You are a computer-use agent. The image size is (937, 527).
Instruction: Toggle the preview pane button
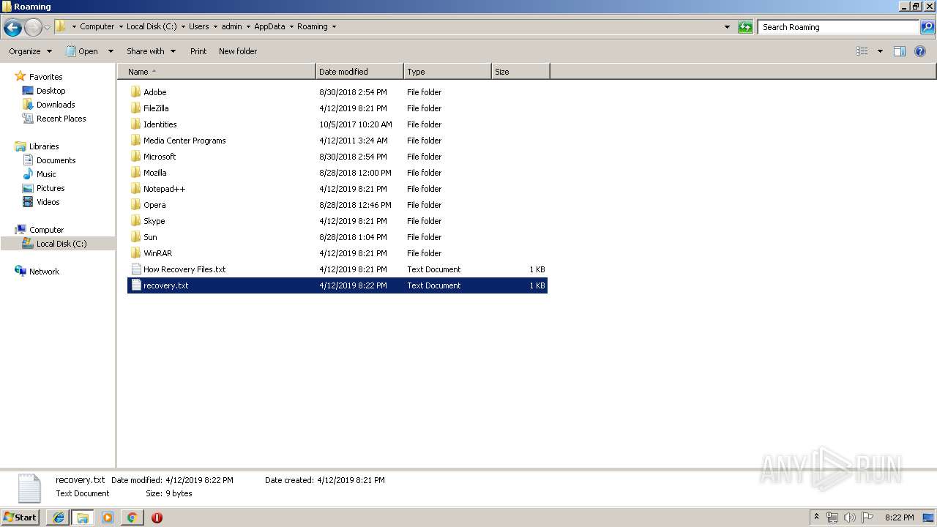[x=900, y=51]
